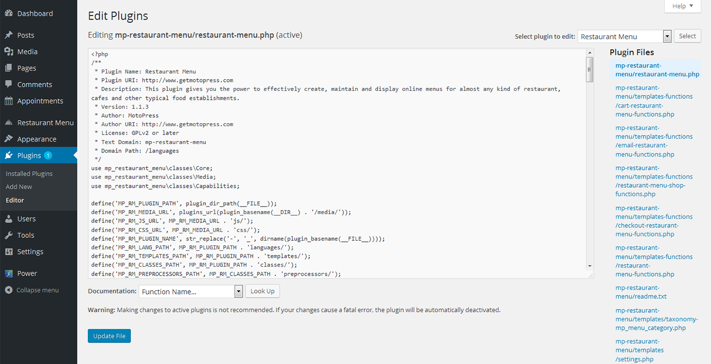Open the Select plugin to edit dropdown
Screen dimensions: 711x364
coord(624,36)
